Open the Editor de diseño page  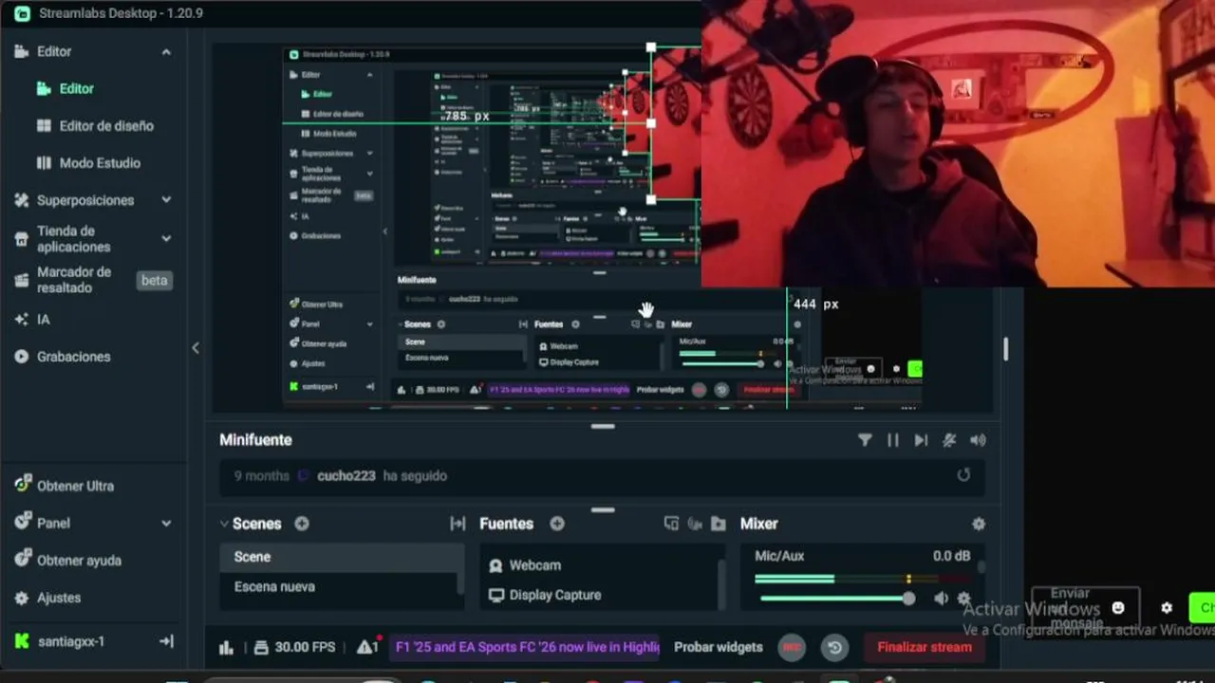pos(105,125)
